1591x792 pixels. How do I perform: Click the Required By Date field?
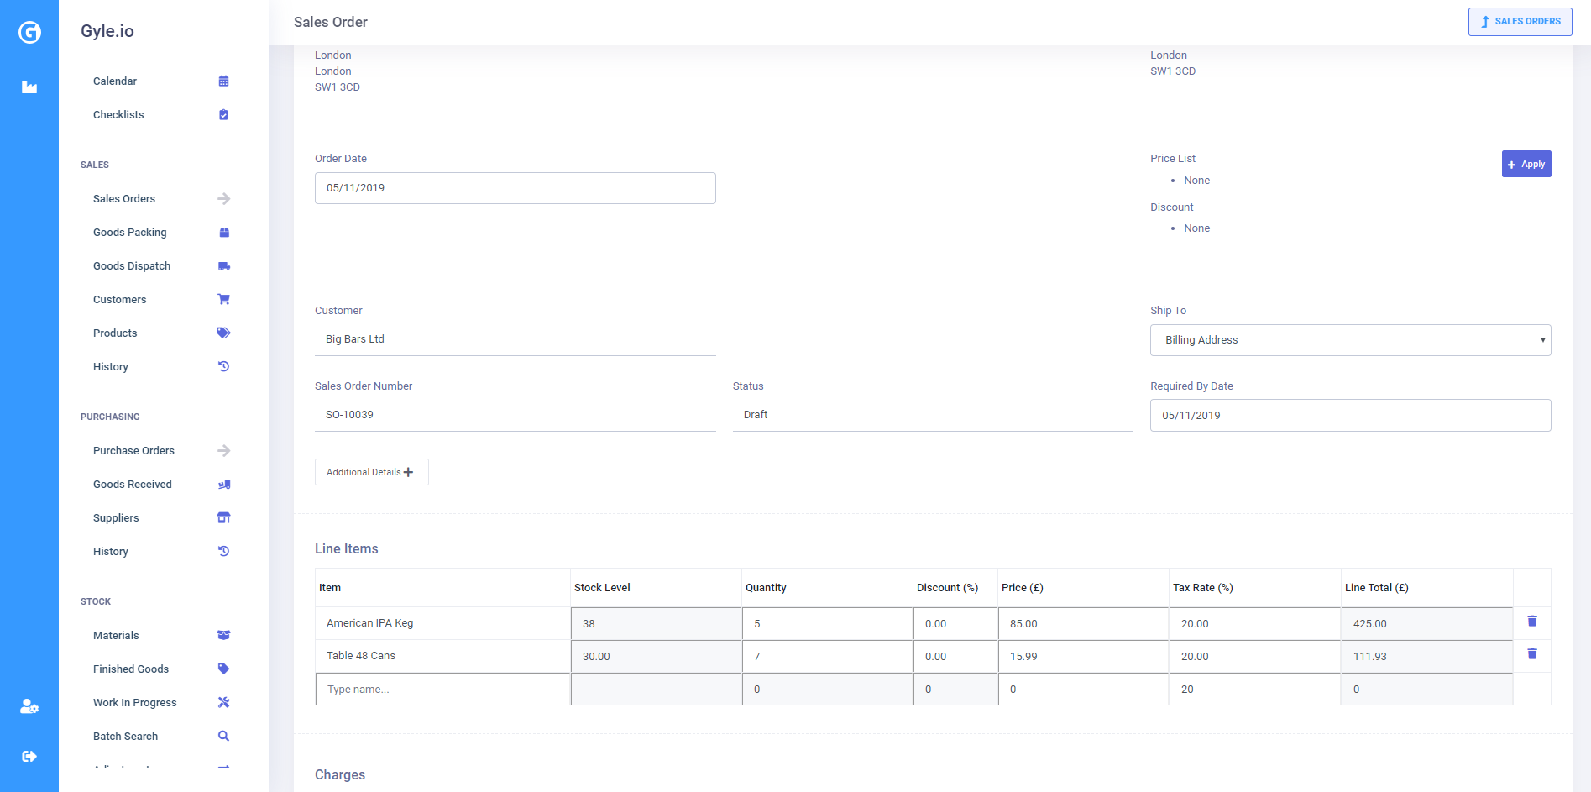tap(1350, 416)
